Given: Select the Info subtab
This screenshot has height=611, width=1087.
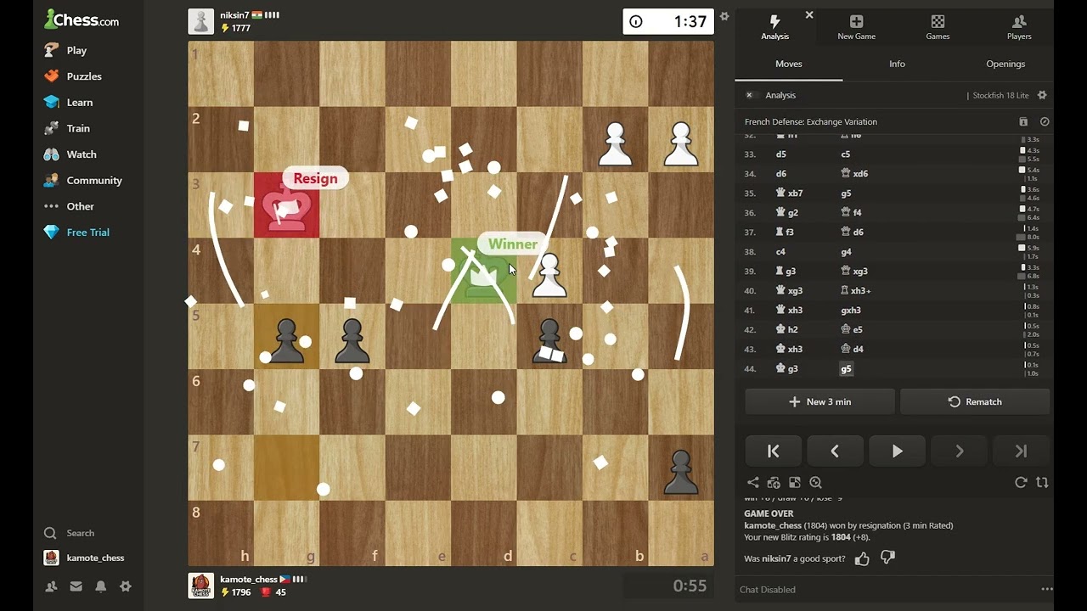Looking at the screenshot, I should pyautogui.click(x=897, y=64).
